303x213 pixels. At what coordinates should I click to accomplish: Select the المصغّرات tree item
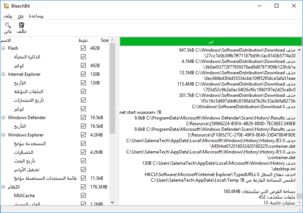click(x=24, y=152)
